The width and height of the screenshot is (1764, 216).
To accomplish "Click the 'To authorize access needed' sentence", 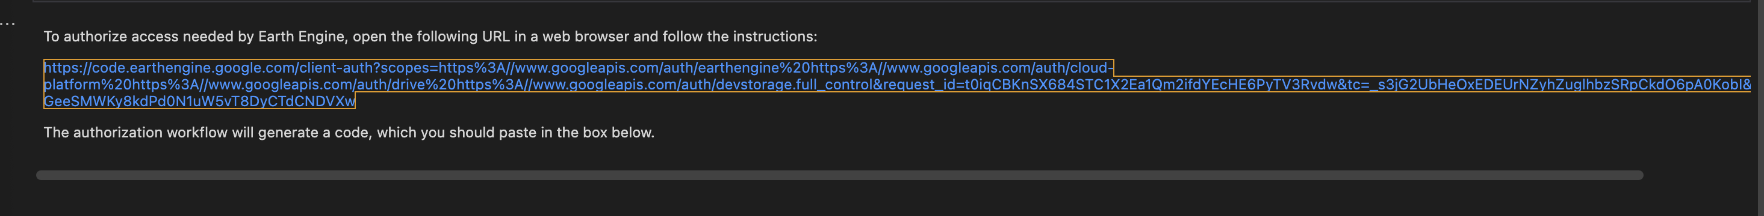I will [x=430, y=37].
